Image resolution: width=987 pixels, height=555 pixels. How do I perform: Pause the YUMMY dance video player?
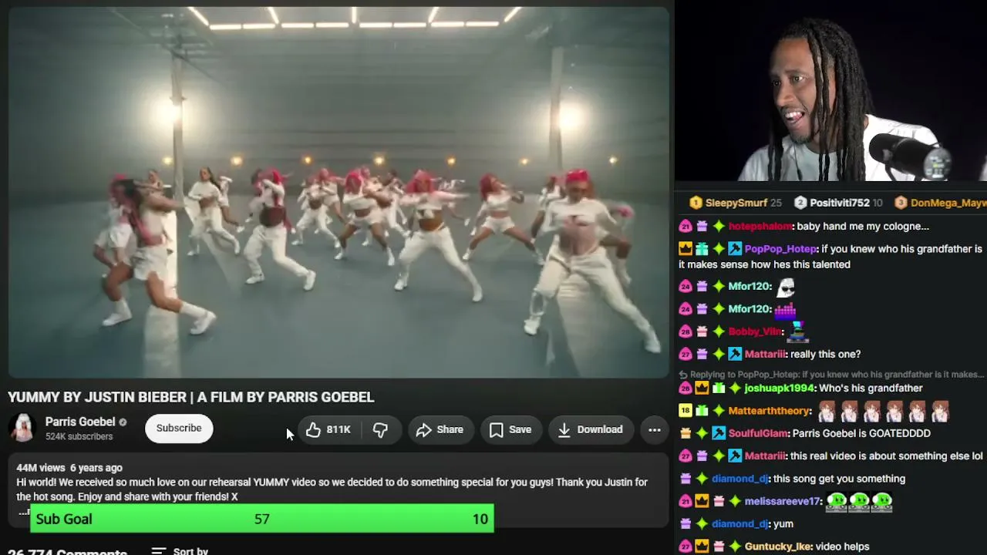click(339, 193)
